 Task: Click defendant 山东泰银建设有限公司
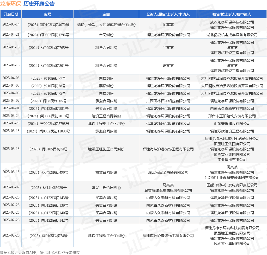[x=232, y=124]
